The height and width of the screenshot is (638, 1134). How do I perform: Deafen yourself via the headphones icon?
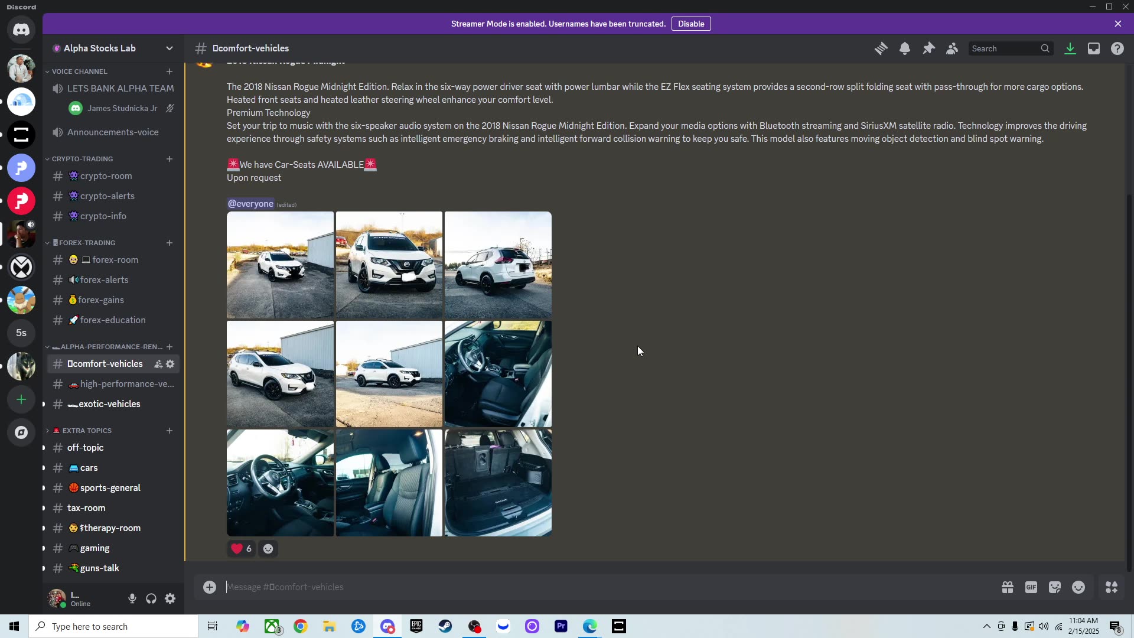point(151,598)
